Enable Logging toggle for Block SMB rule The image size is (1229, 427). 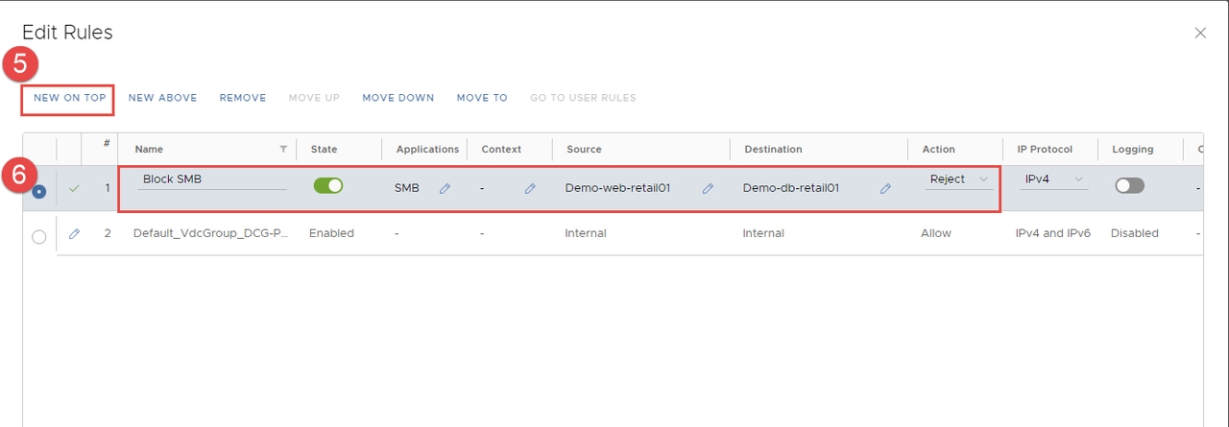pos(1129,186)
